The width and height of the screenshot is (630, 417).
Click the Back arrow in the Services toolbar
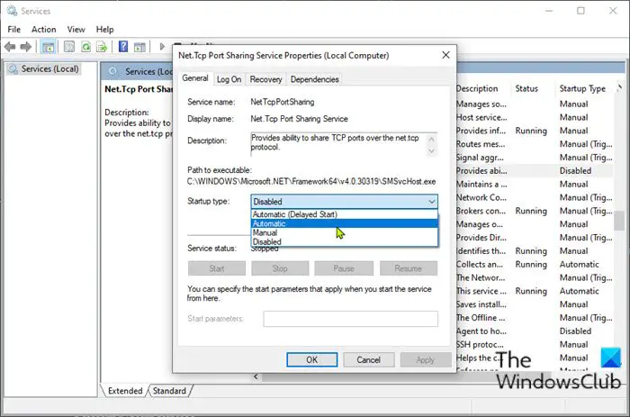click(10, 47)
